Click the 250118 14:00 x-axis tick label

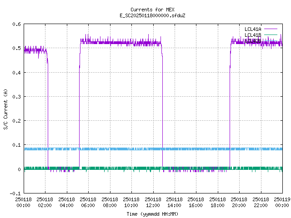[175, 203]
